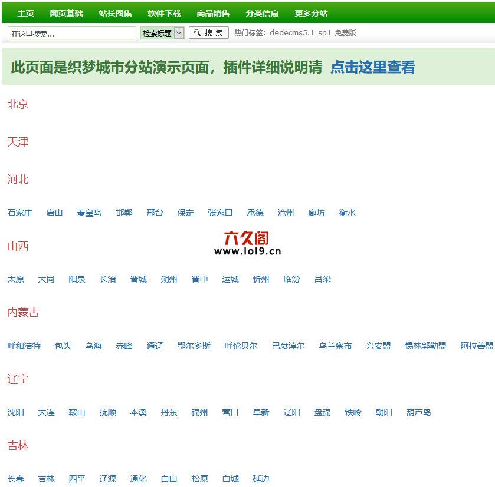Open the 网页基础 navigation tab
Viewport: 495px width, 487px height.
click(66, 14)
